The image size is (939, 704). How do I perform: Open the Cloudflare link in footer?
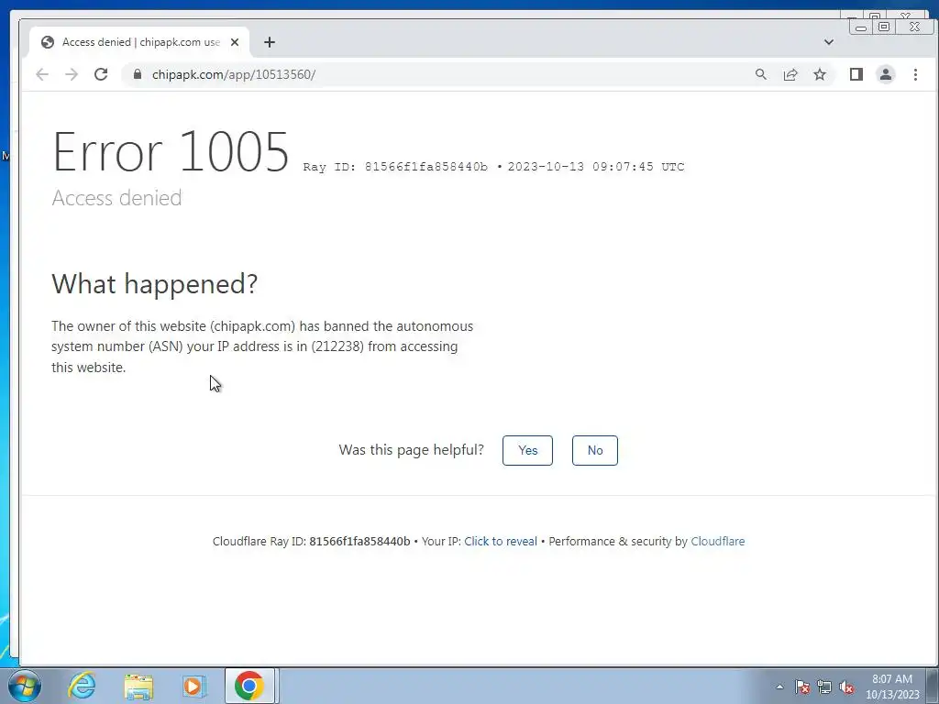click(717, 541)
